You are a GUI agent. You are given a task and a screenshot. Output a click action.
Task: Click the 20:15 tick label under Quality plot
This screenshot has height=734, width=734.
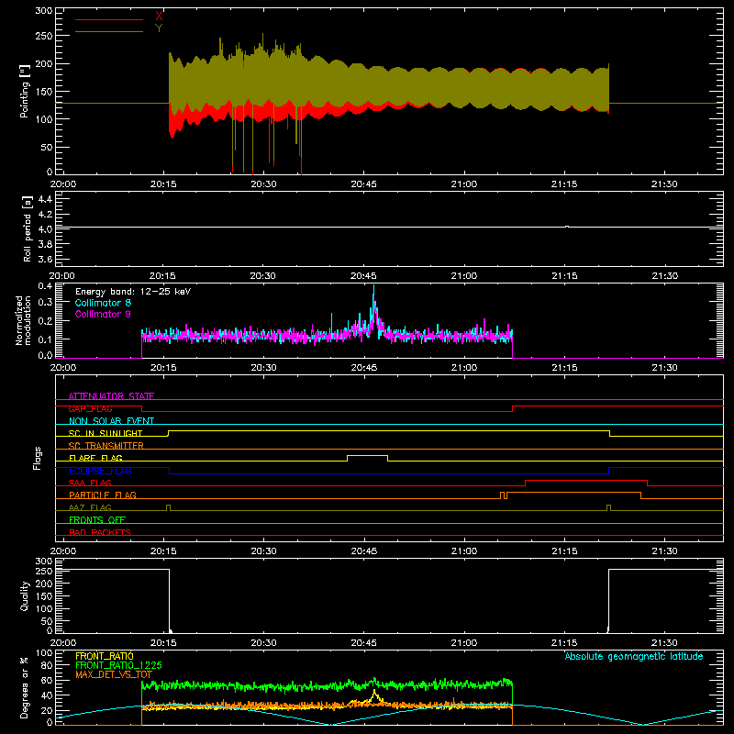163,643
